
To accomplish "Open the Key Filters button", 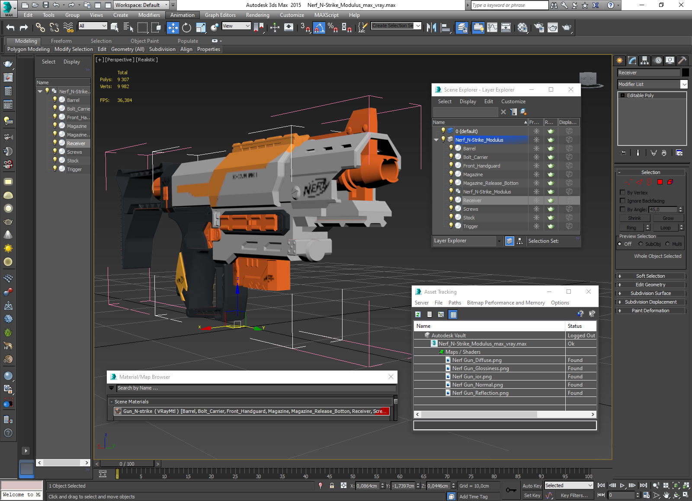I will [x=574, y=495].
